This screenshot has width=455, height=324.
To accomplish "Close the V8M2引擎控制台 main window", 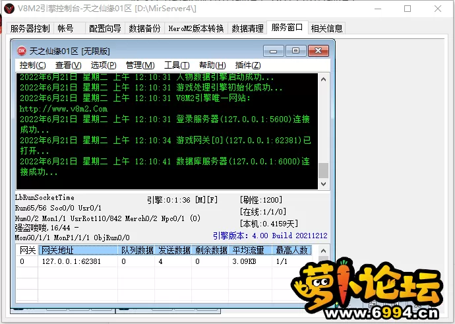I will point(438,9).
